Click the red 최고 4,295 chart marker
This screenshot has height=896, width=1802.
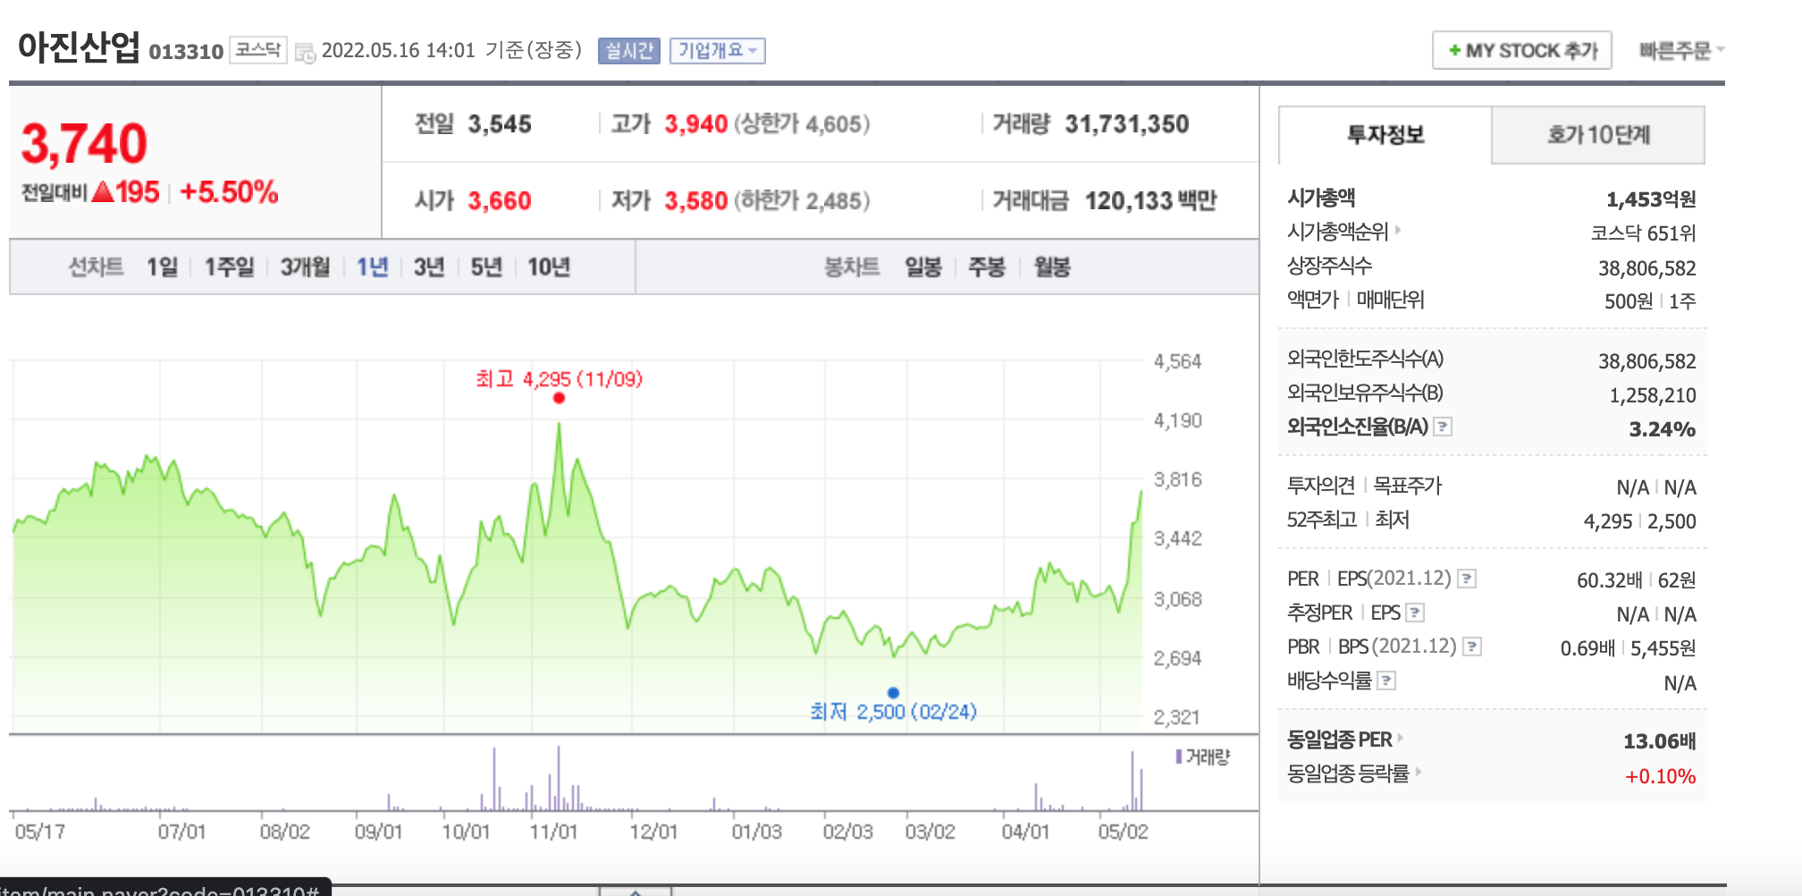(559, 398)
